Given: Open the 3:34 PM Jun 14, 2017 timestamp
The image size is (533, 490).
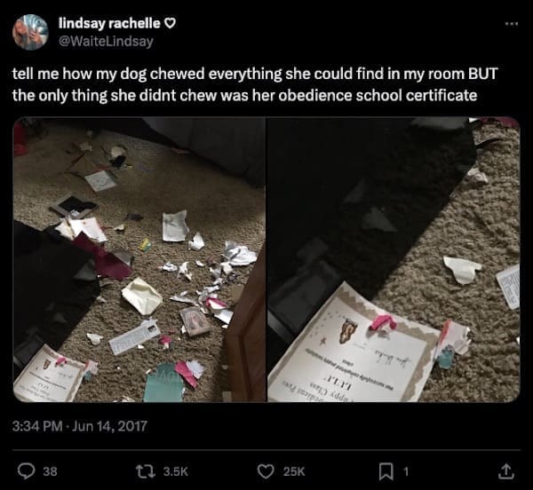Looking at the screenshot, I should [80, 426].
